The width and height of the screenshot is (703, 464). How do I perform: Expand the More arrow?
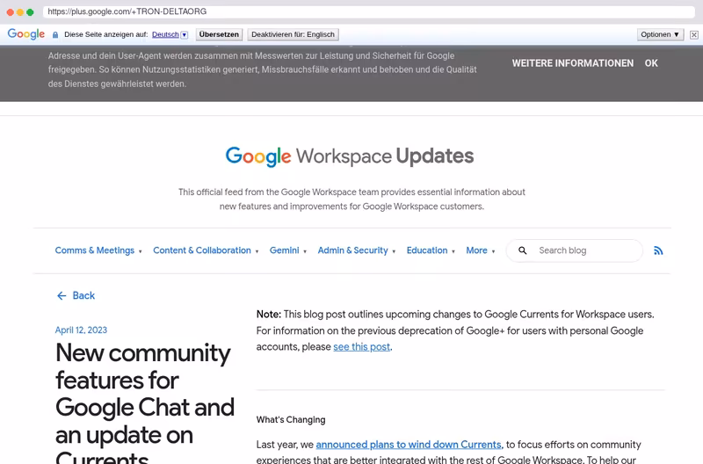pos(493,251)
